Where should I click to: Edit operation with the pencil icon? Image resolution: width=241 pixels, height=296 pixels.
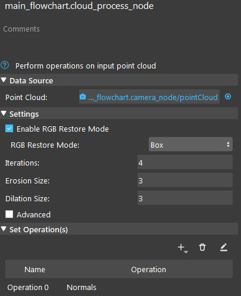(x=224, y=247)
